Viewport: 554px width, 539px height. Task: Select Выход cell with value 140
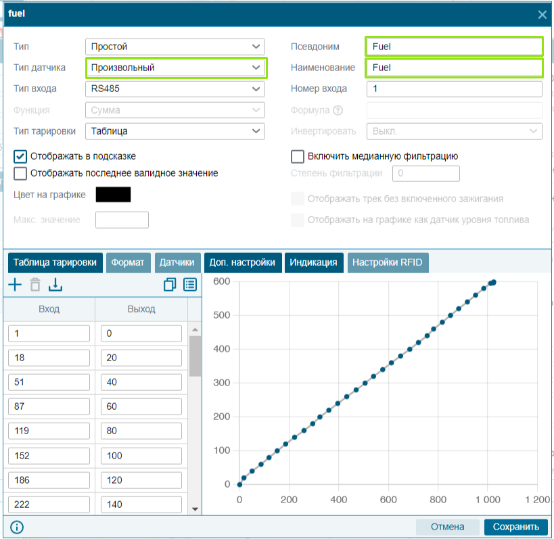[x=141, y=505]
